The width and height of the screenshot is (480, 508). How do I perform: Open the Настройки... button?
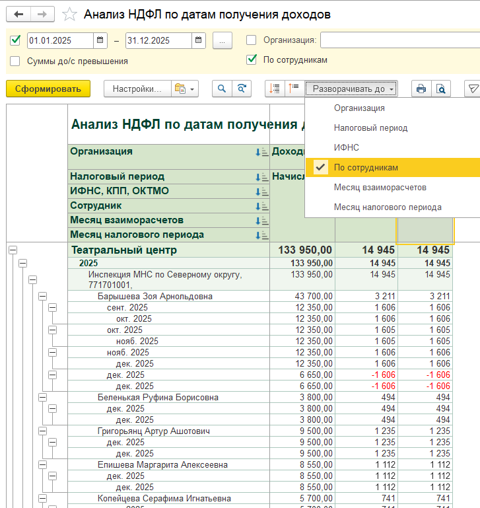[136, 89]
